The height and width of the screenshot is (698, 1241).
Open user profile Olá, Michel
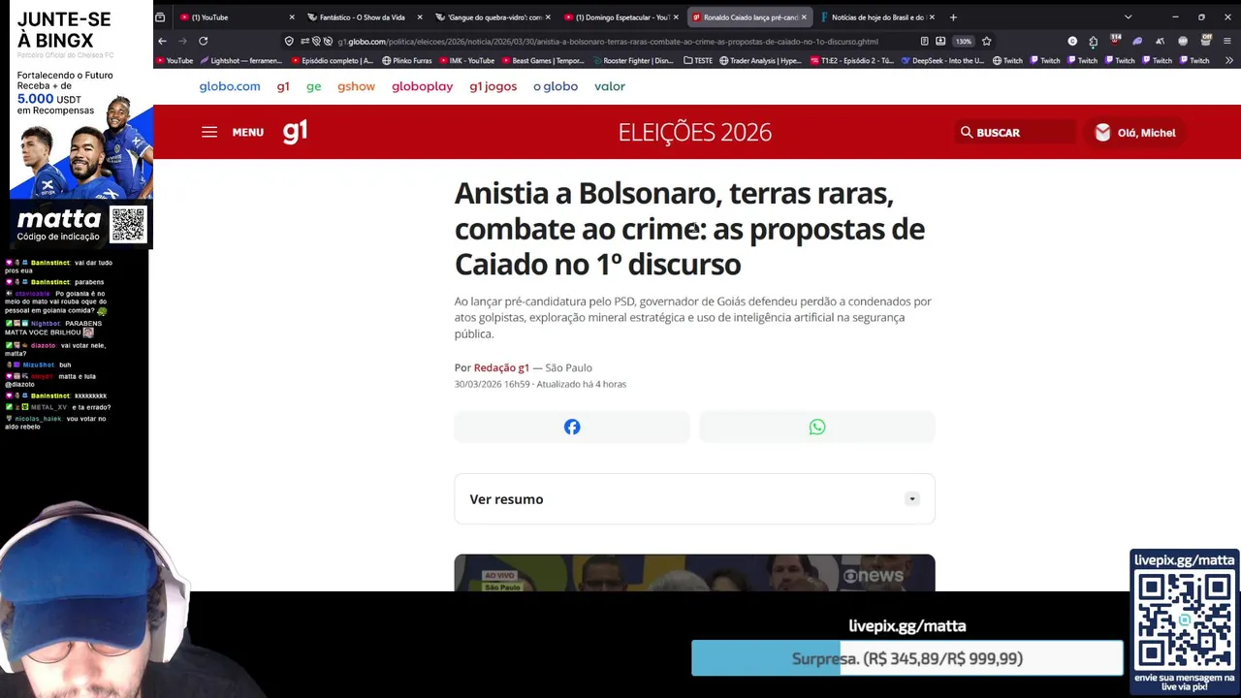pyautogui.click(x=1134, y=132)
